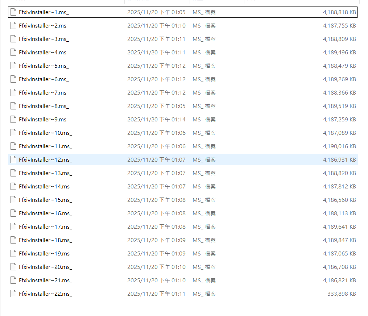Select the file icon of highlighted FfxivInstaller~12.ms_
Image resolution: width=368 pixels, height=316 pixels.
(14, 160)
